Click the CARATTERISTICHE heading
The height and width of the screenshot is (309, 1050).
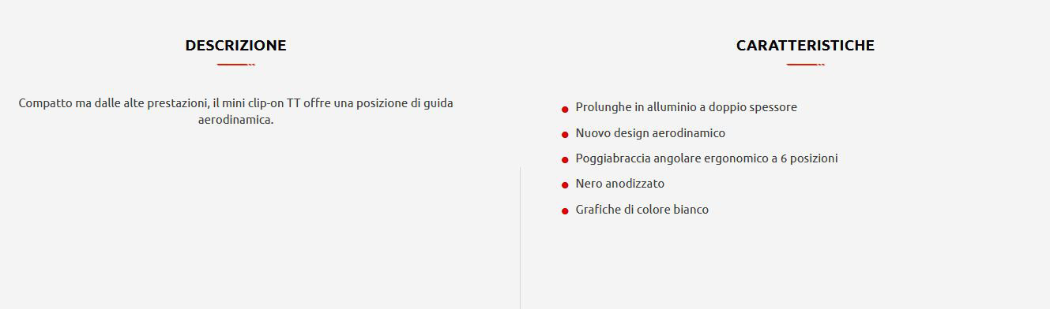tap(805, 46)
